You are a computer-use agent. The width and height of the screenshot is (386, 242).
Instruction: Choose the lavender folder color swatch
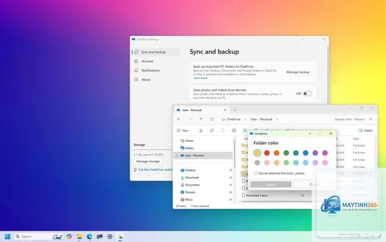pyautogui.click(x=315, y=163)
